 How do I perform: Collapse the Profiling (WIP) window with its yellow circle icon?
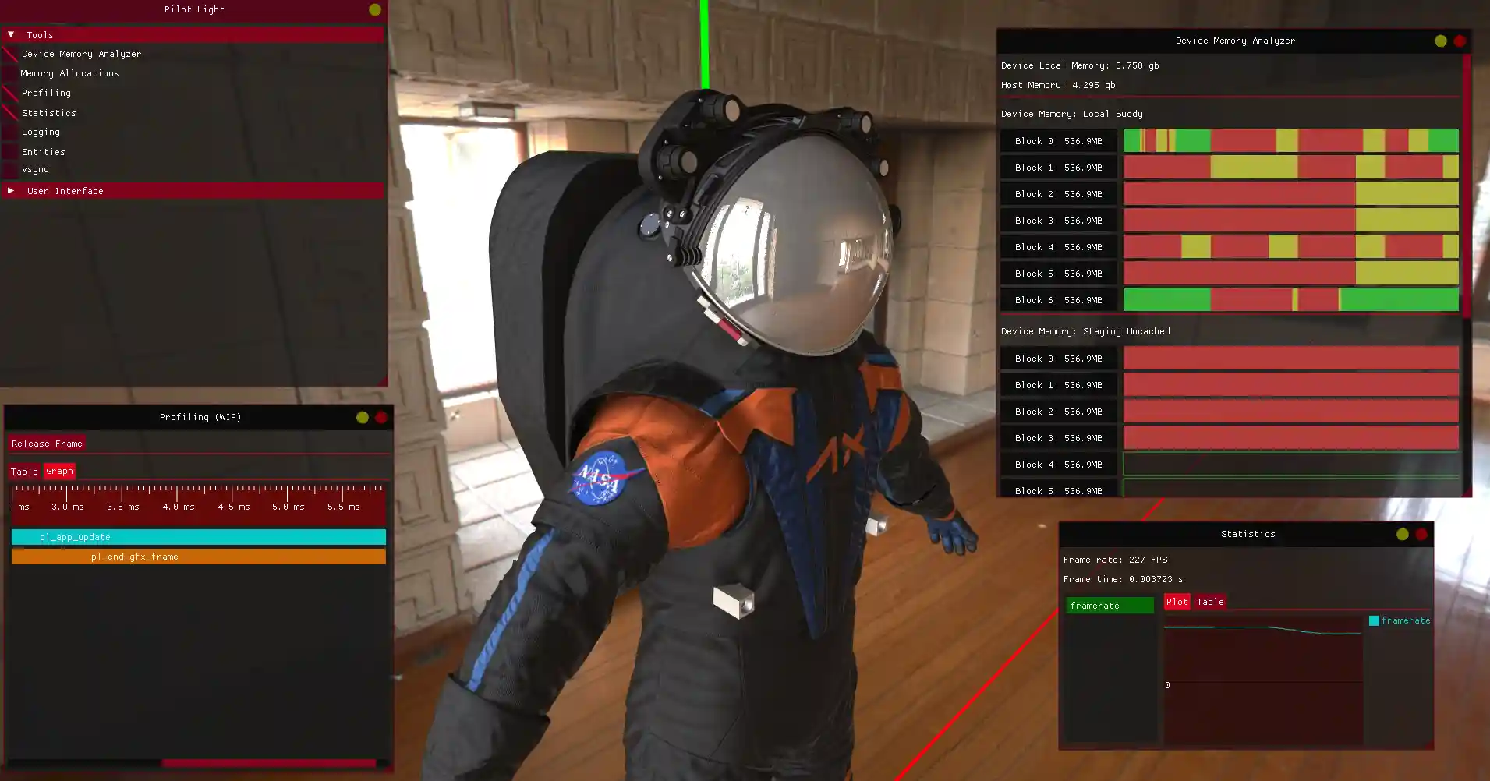(361, 417)
